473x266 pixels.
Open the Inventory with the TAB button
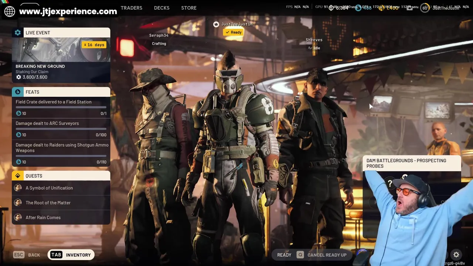point(70,255)
